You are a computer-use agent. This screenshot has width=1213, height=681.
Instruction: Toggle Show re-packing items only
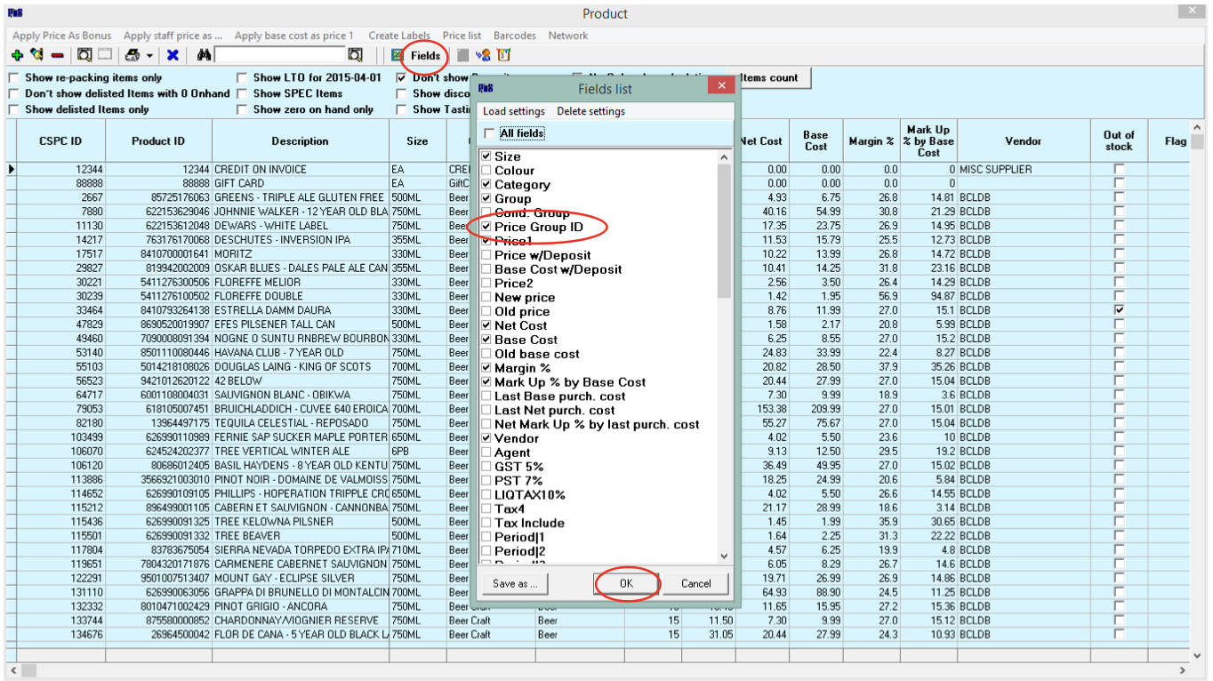point(13,78)
